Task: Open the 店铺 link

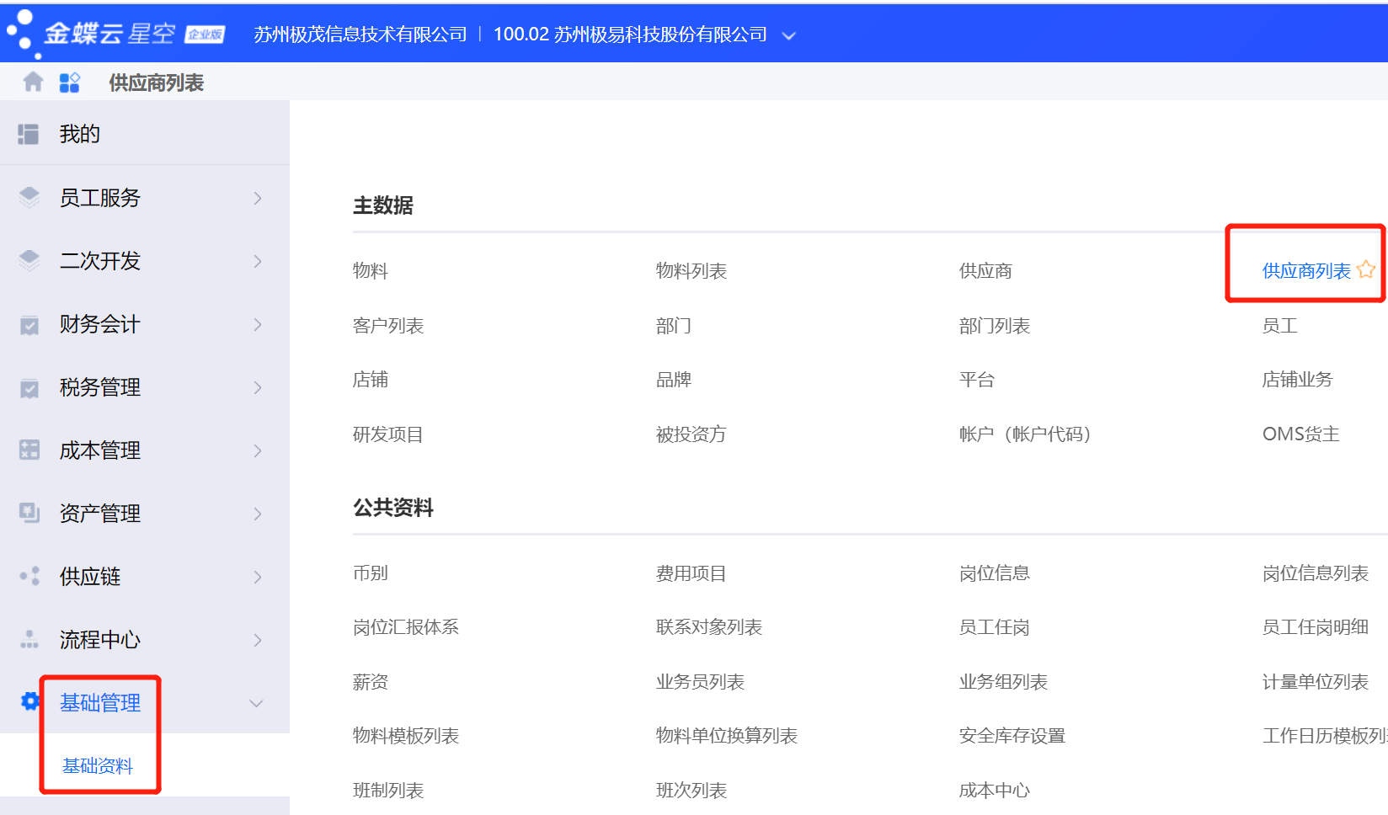Action: tap(371, 380)
